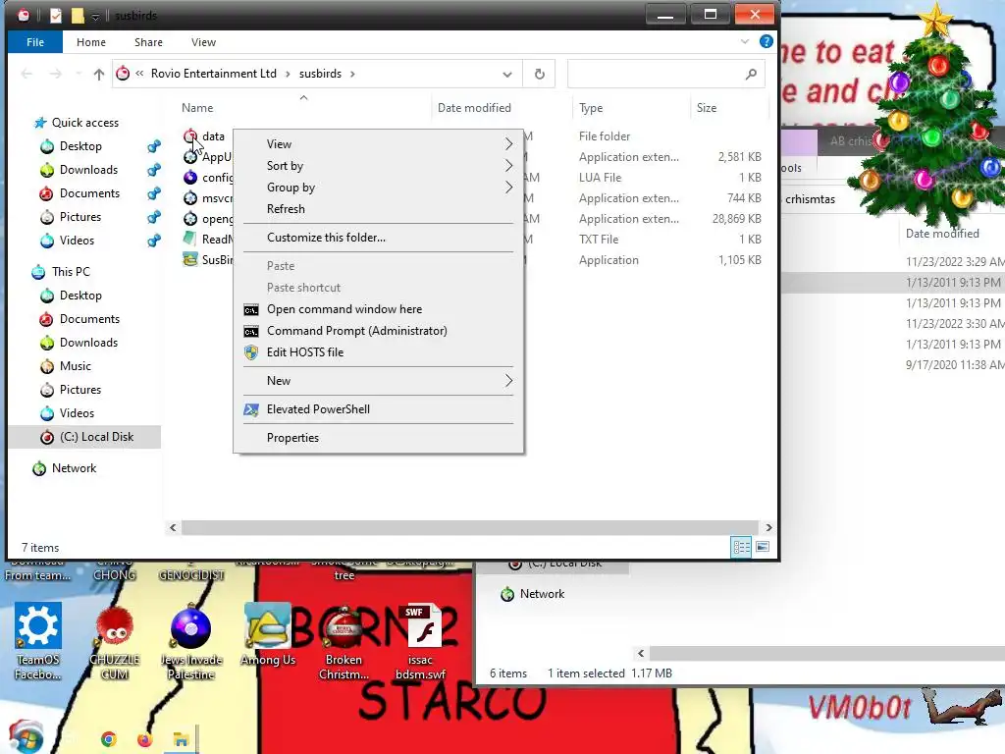Sort by the Type column header
This screenshot has height=754, width=1005.
click(591, 108)
